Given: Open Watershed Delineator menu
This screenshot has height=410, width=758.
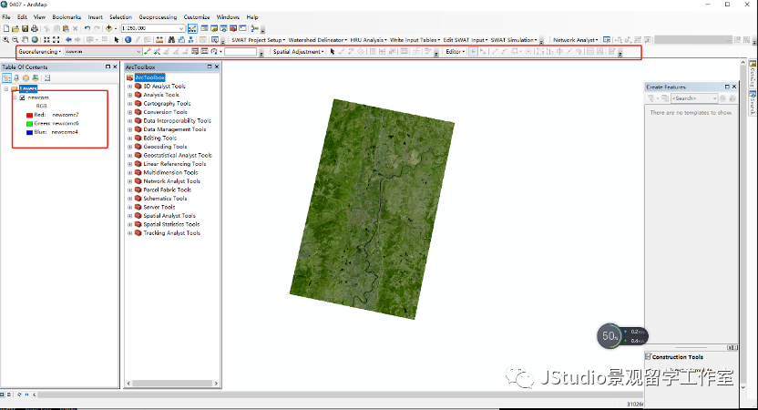Looking at the screenshot, I should pos(318,40).
